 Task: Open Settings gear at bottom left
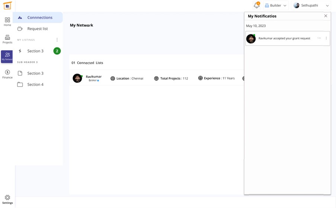tap(7, 199)
